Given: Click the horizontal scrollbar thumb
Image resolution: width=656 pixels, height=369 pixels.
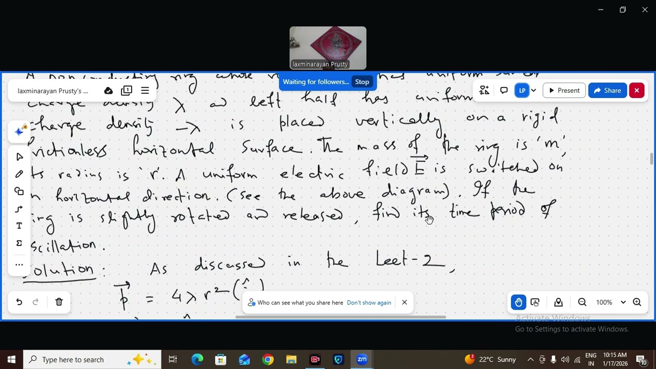Looking at the screenshot, I should [x=341, y=317].
